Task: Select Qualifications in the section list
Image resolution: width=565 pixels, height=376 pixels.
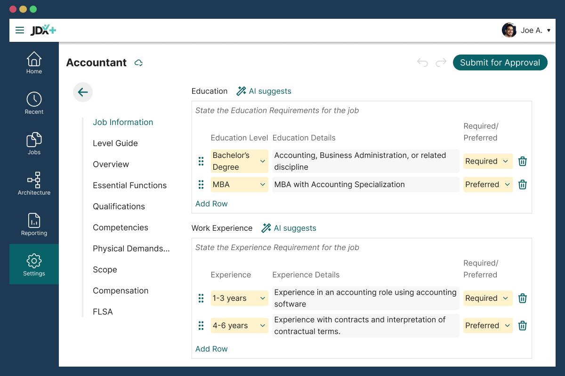Action: click(x=119, y=206)
